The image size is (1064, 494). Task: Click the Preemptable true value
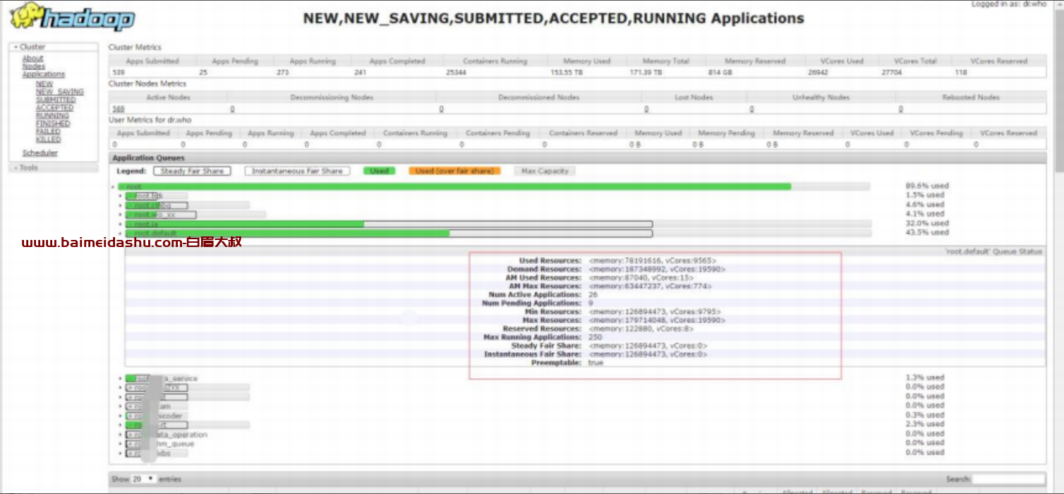coord(596,363)
